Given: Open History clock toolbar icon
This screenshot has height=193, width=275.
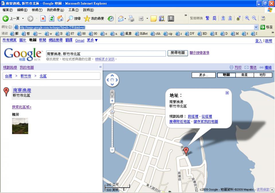Looking at the screenshot, I should click(x=111, y=18).
